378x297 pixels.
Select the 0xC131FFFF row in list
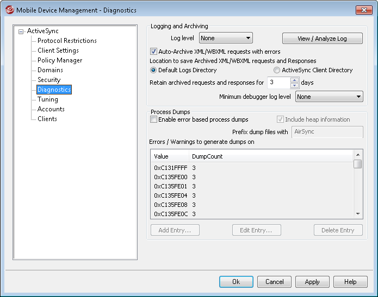(x=171, y=167)
